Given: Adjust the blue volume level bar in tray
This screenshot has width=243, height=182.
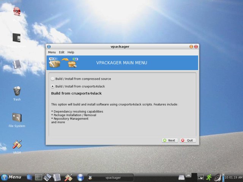Looking at the screenshot, I should pos(223,177).
